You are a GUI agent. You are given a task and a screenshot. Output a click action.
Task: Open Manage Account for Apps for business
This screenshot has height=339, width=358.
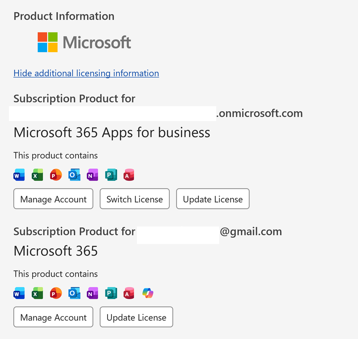pyautogui.click(x=54, y=199)
